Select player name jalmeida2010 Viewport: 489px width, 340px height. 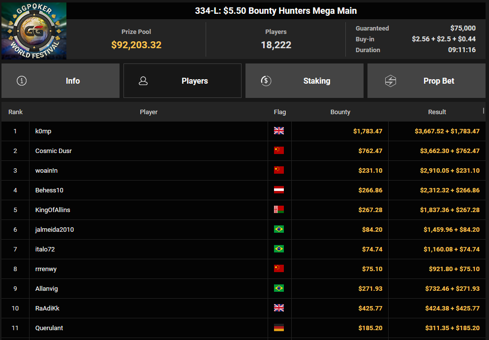click(x=54, y=230)
